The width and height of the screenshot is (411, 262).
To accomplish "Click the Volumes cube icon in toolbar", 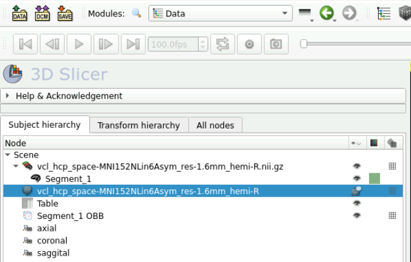I will coord(405,13).
